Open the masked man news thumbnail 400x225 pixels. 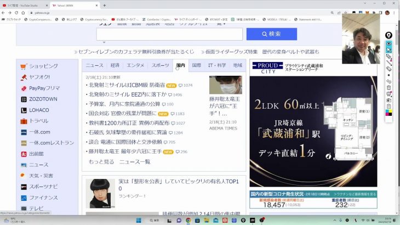[x=226, y=85]
